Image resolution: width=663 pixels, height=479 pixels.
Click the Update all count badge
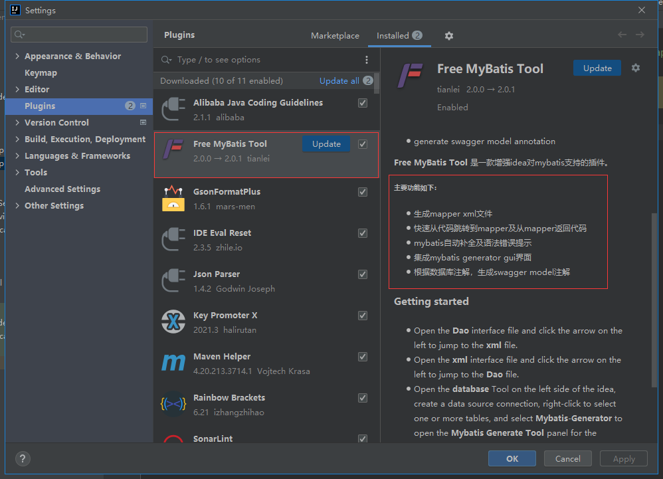click(368, 80)
